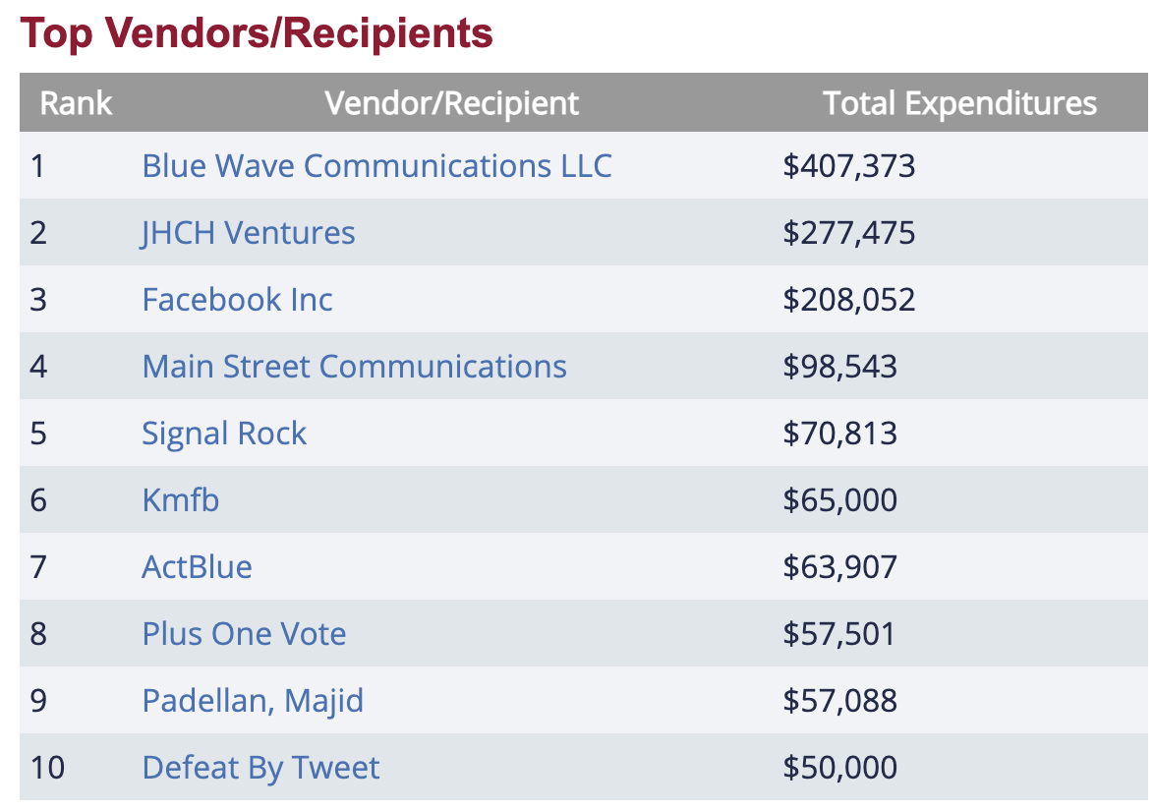Click the Total Expenditures column header
The width and height of the screenshot is (1154, 812).
[x=959, y=102]
